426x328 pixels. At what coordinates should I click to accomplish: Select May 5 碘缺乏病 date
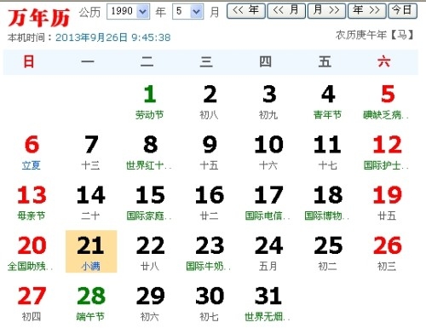[387, 101]
